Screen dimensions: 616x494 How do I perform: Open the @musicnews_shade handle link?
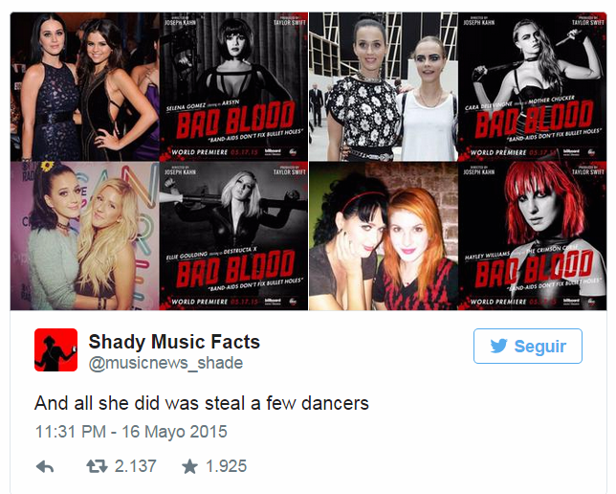[165, 363]
